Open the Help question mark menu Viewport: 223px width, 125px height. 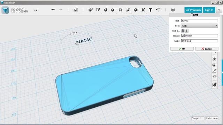(219, 10)
